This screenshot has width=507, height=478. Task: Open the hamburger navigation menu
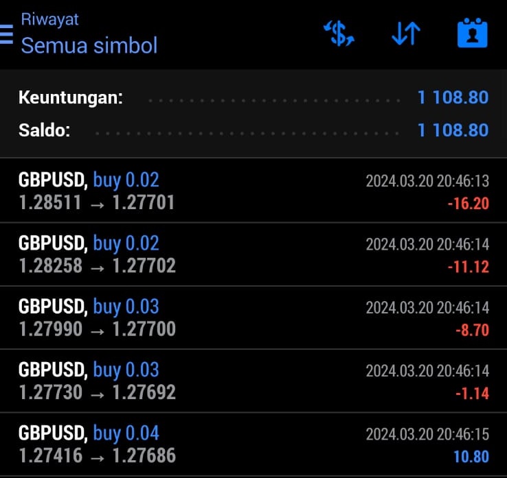(x=7, y=34)
